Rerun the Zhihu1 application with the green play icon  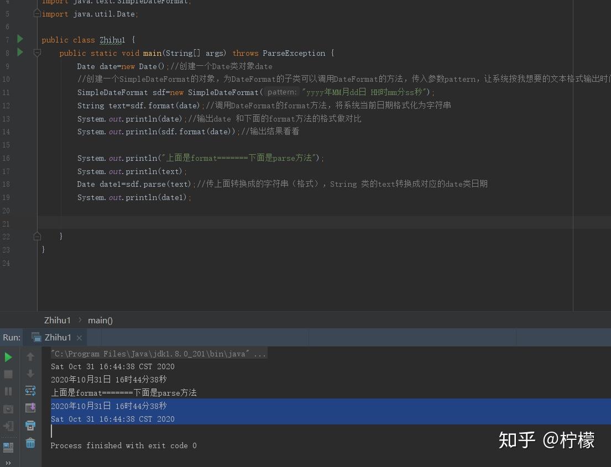pos(8,357)
